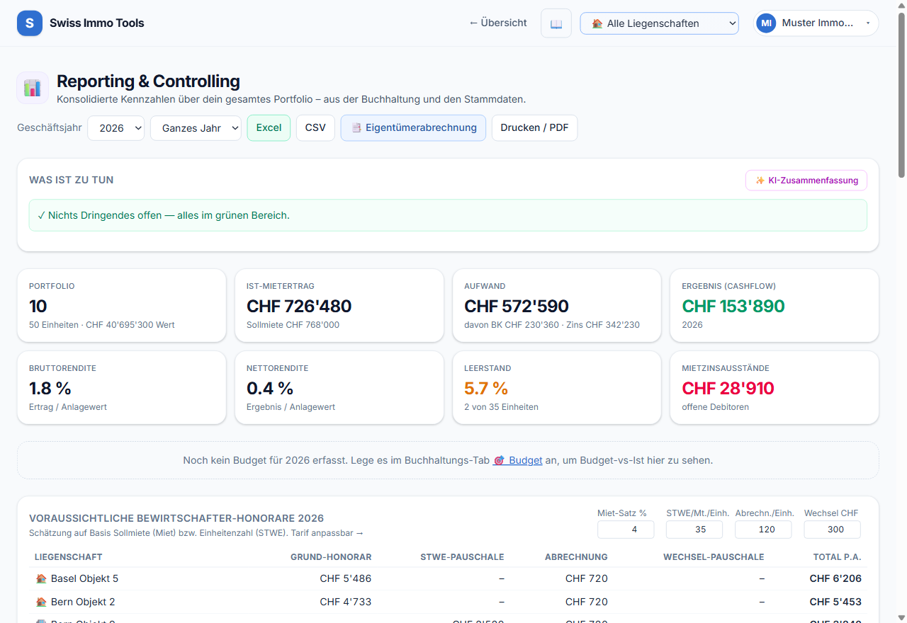Click the STWE/Mt./Einh. input field
907x623 pixels.
(694, 530)
